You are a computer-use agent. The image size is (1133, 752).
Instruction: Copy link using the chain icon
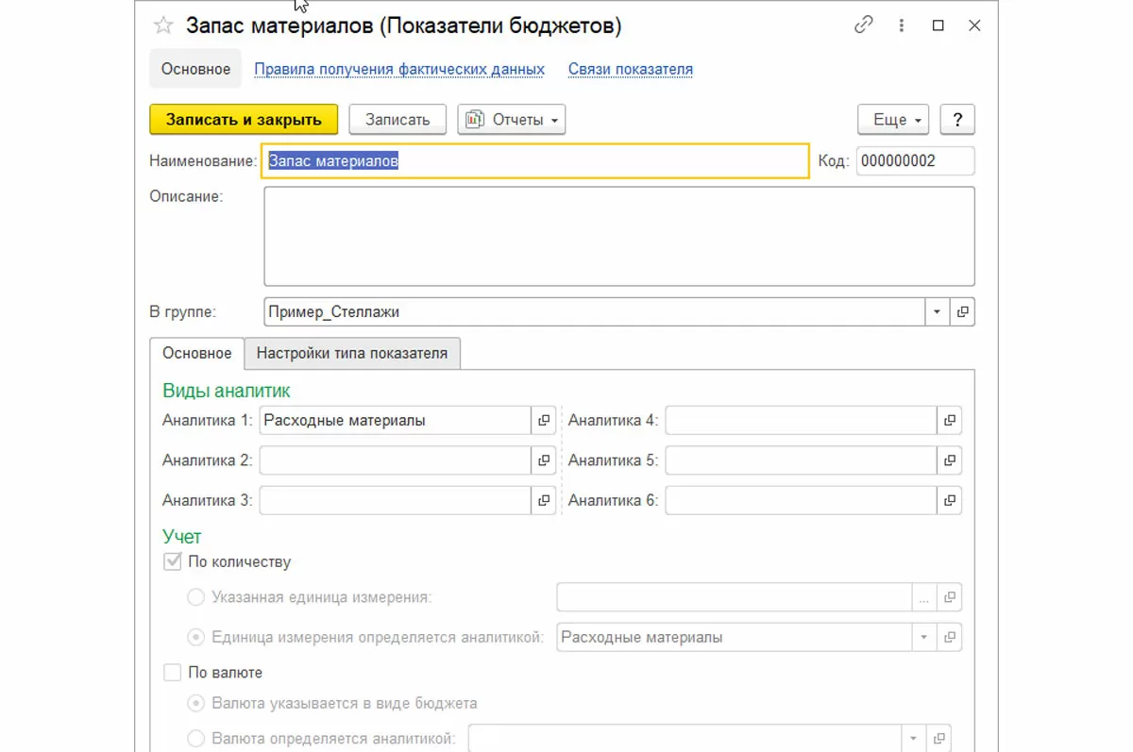point(863,25)
